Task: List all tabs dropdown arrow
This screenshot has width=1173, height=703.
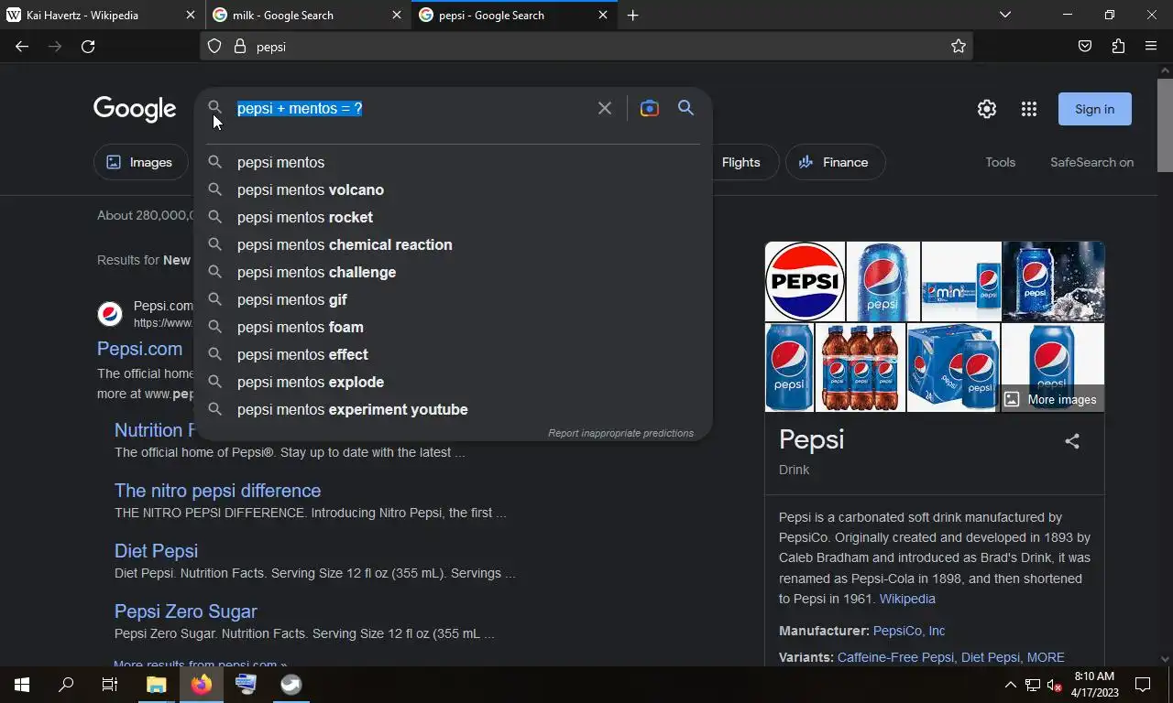Action: (1005, 15)
